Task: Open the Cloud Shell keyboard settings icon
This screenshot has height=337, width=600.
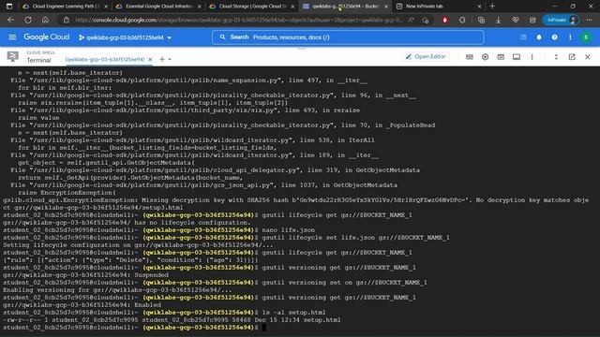Action: click(x=469, y=57)
